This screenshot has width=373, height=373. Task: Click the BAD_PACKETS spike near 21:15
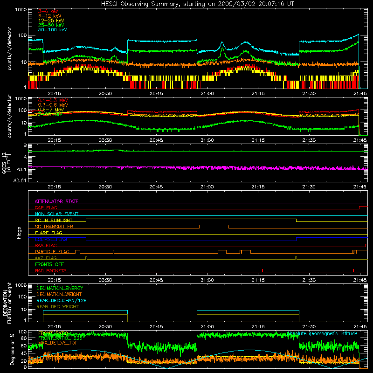coord(262,270)
